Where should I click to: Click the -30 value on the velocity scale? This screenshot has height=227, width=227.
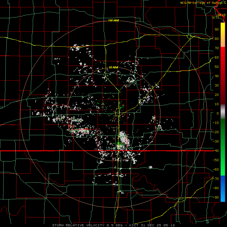coord(216,141)
